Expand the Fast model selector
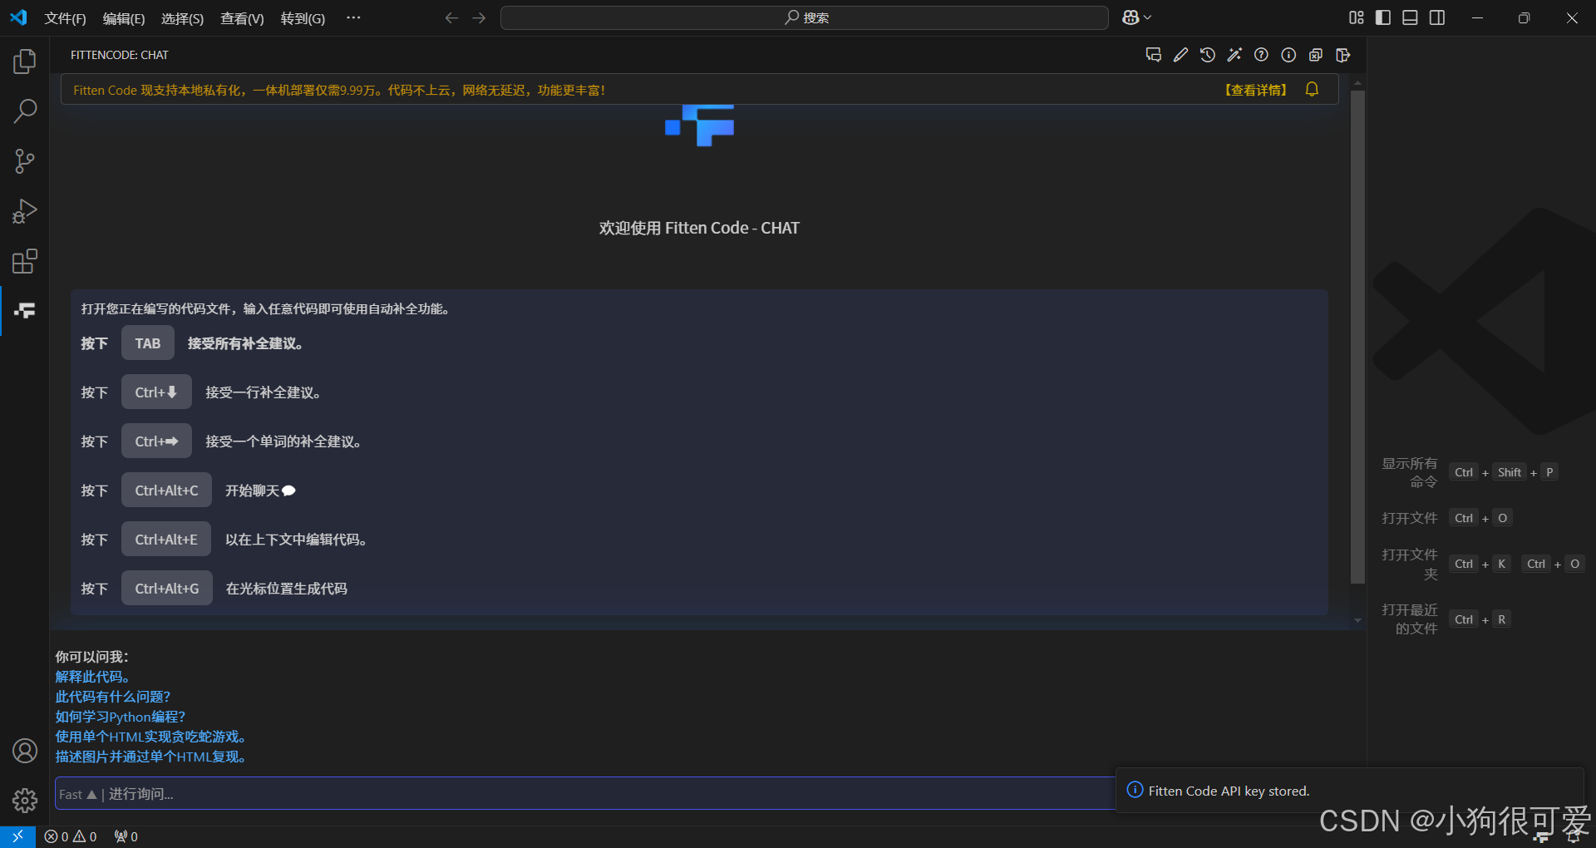Viewport: 1596px width, 848px height. [78, 794]
